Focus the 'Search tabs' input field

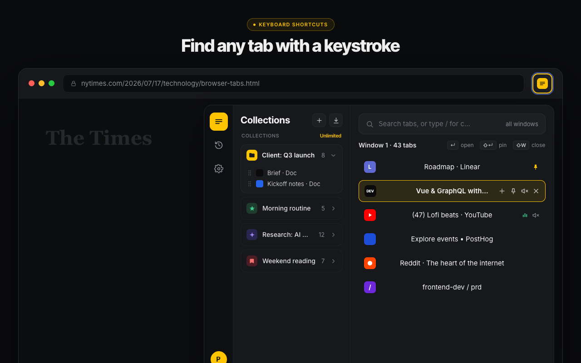pyautogui.click(x=452, y=124)
